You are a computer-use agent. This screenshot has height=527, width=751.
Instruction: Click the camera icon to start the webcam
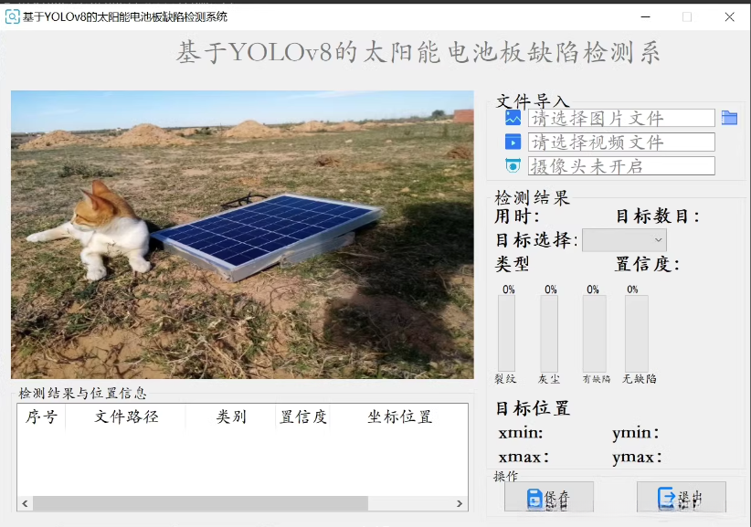point(513,166)
